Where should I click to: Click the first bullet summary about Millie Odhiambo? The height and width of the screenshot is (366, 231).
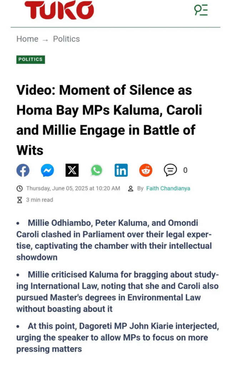tap(114, 240)
